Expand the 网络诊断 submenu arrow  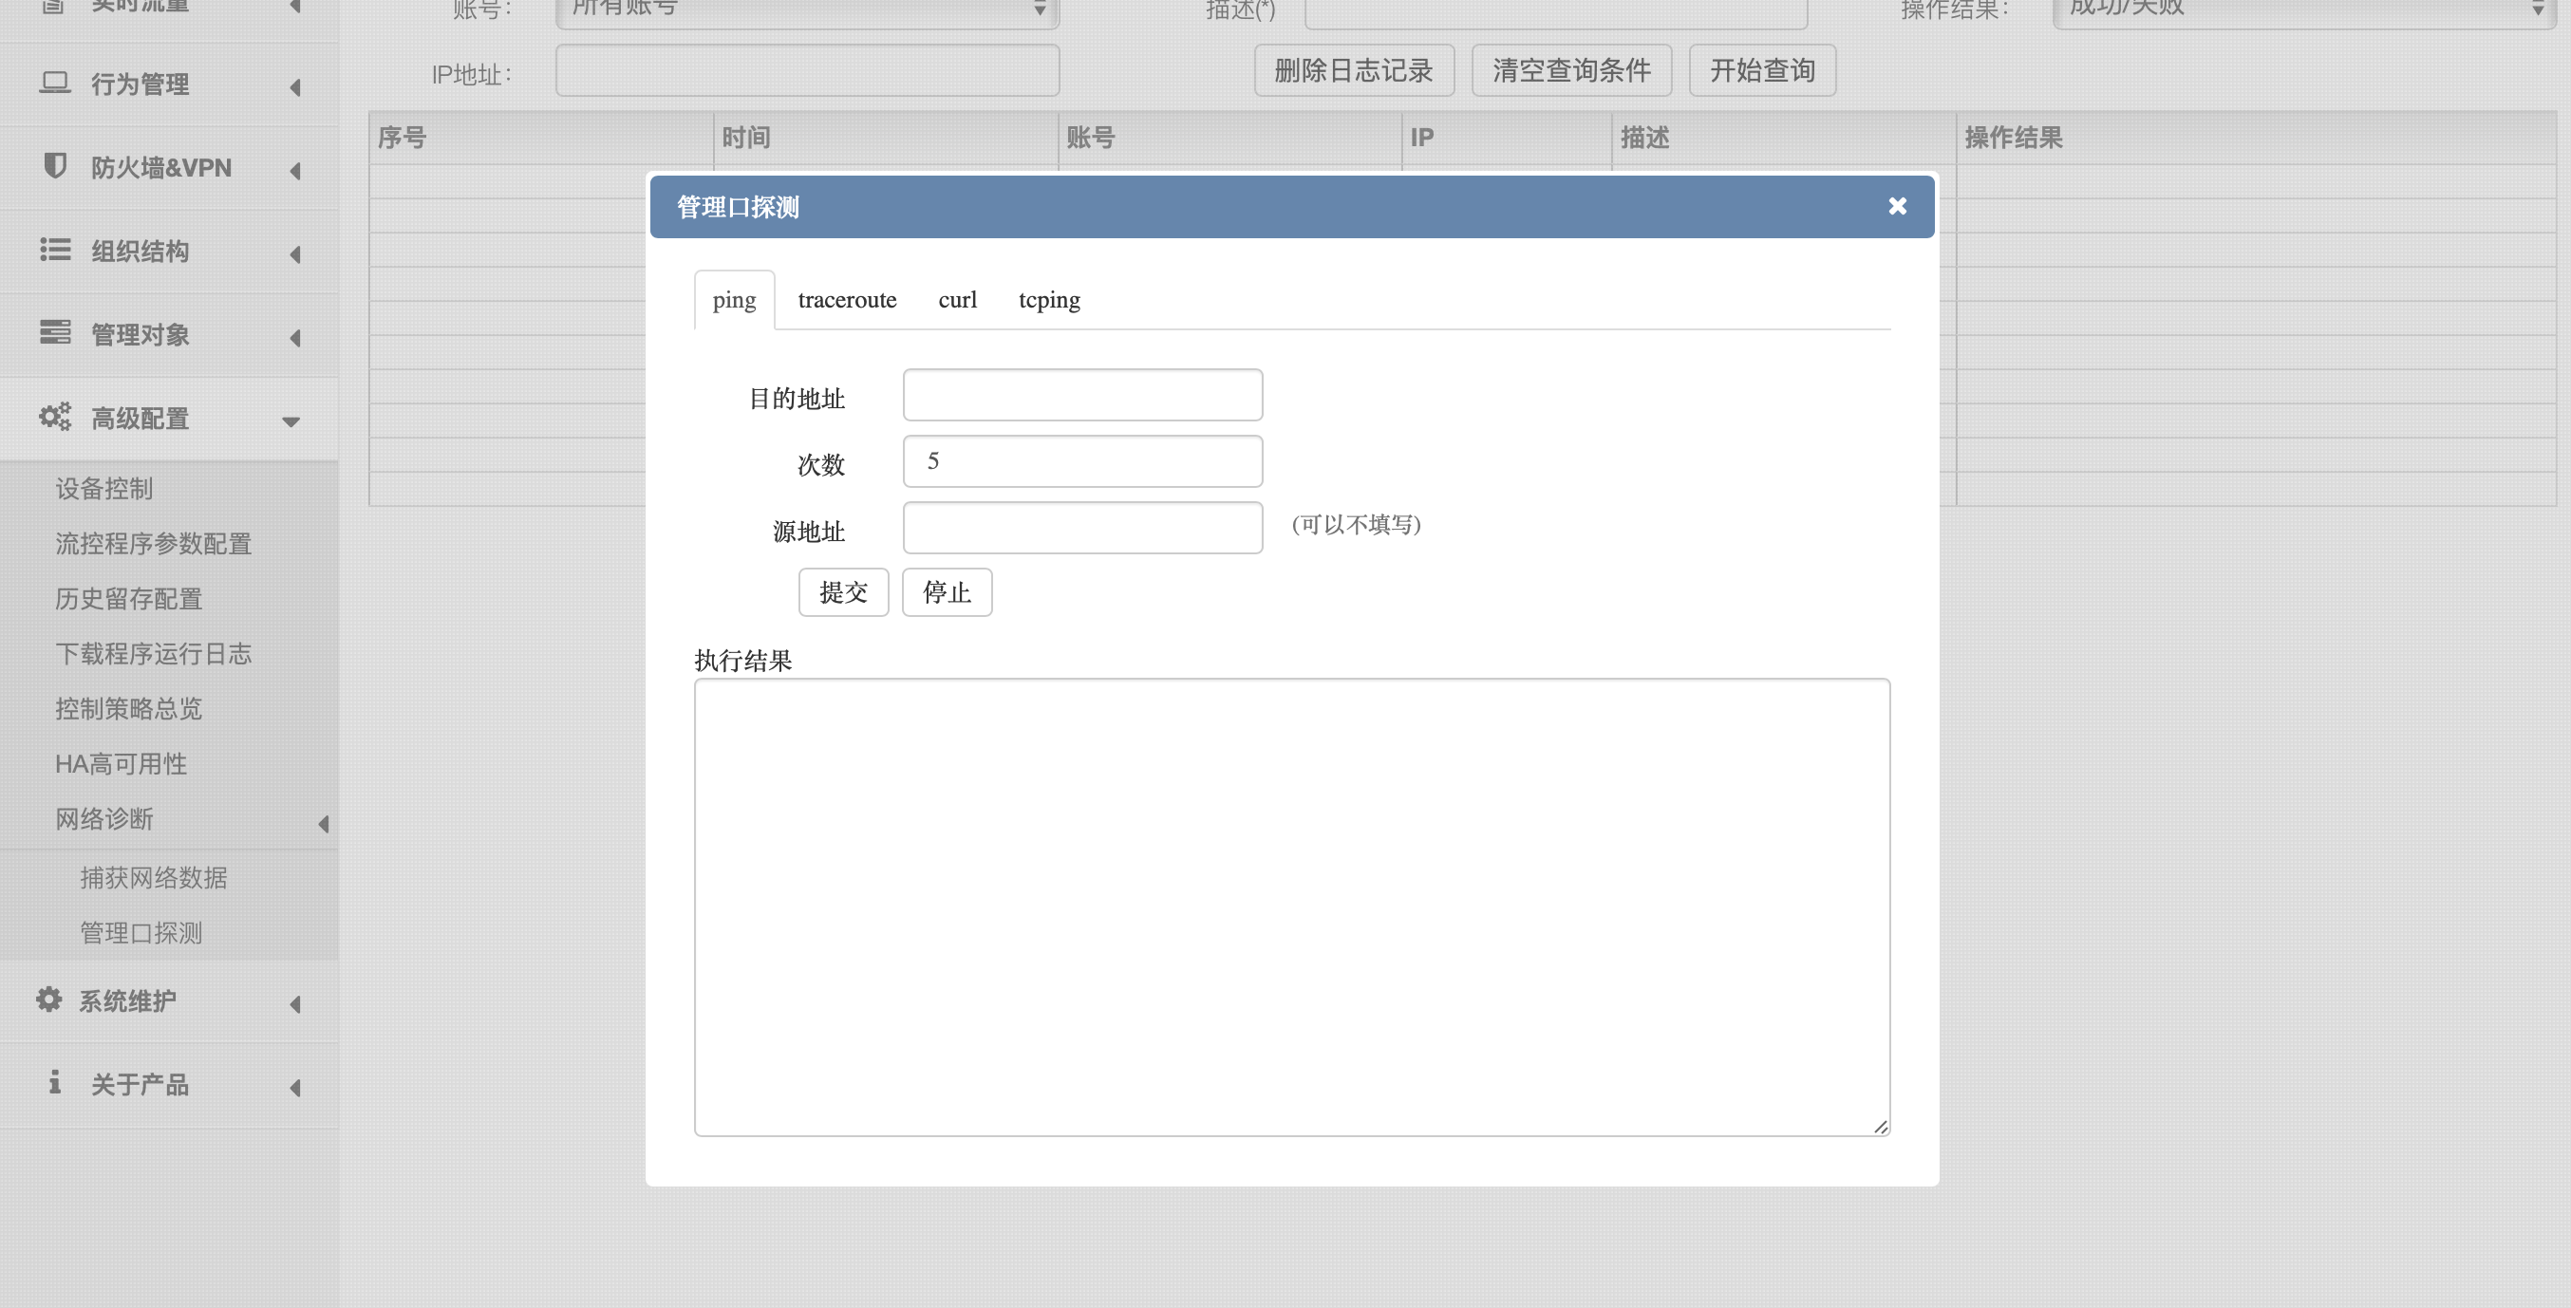[324, 823]
